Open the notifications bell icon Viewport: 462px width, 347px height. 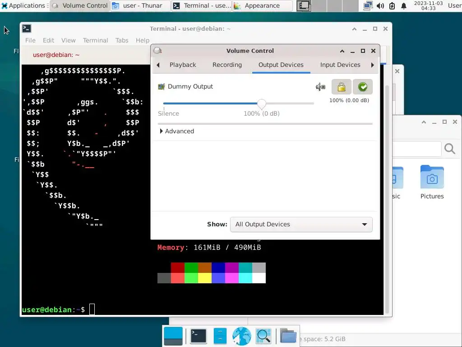[404, 5]
